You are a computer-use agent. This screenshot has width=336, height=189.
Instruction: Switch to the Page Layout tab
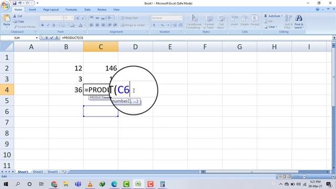51,9
